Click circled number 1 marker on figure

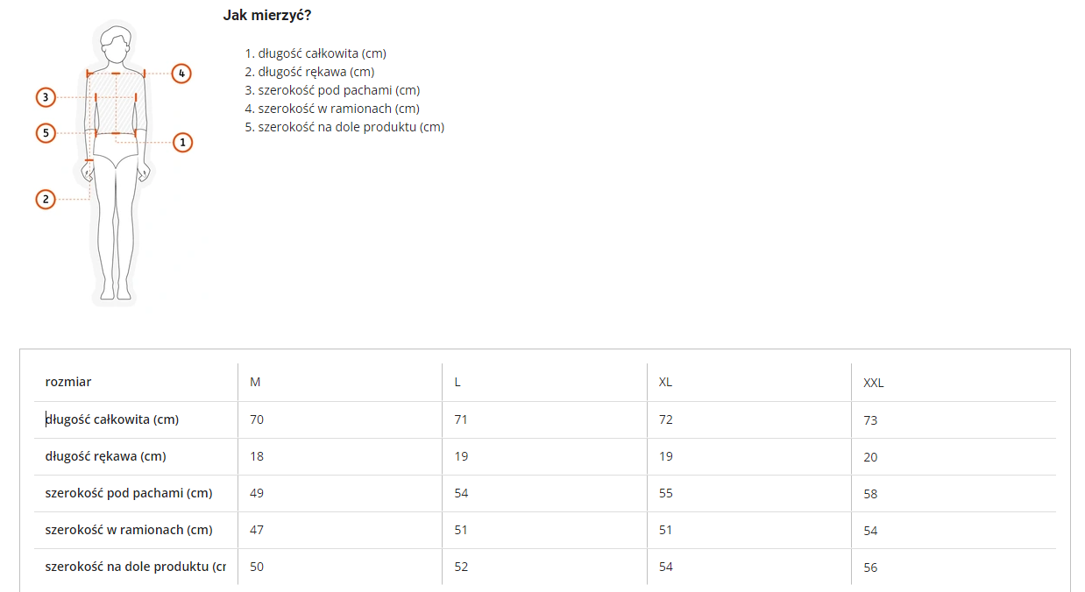[182, 142]
